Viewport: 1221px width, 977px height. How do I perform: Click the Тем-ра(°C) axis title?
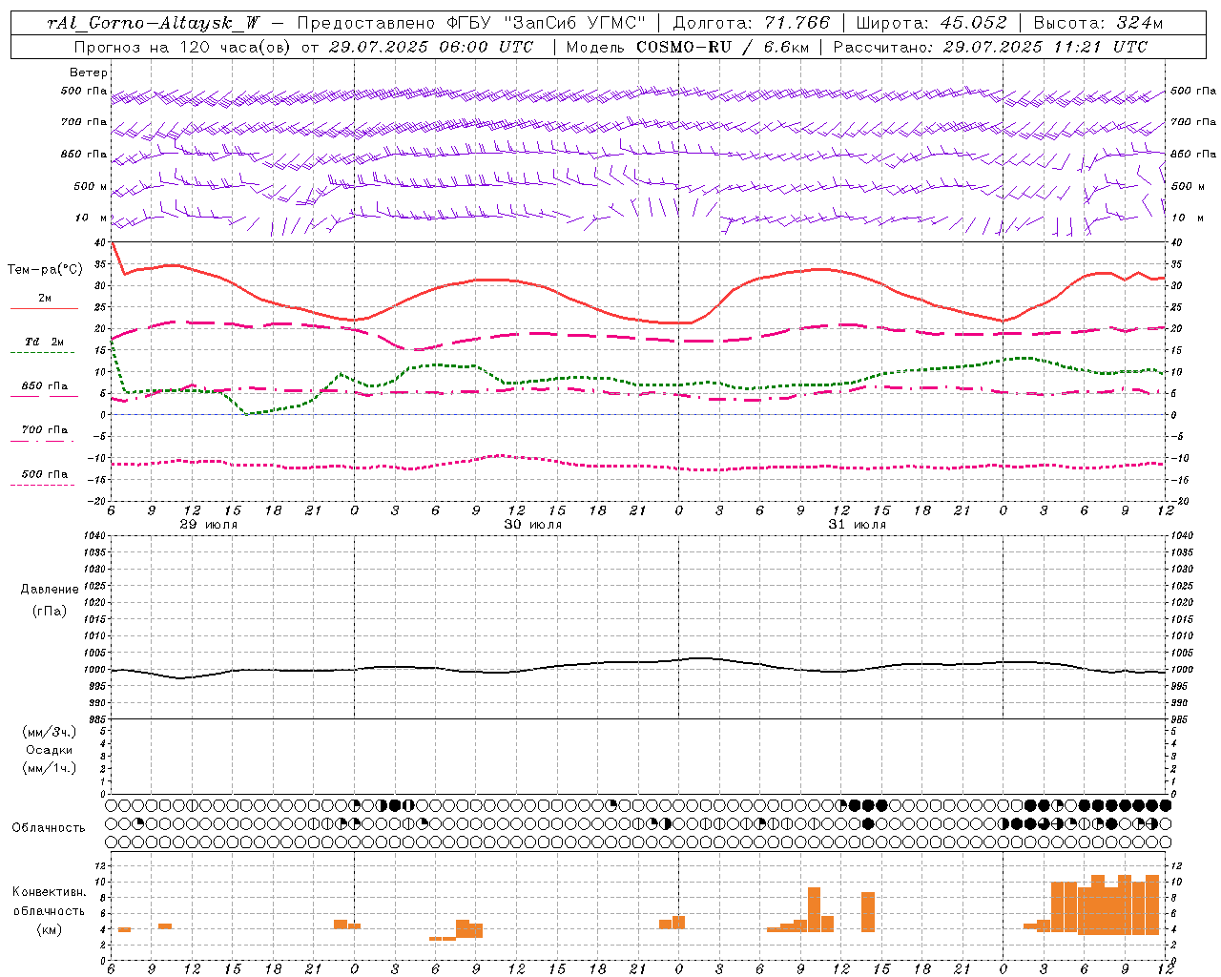(x=45, y=270)
